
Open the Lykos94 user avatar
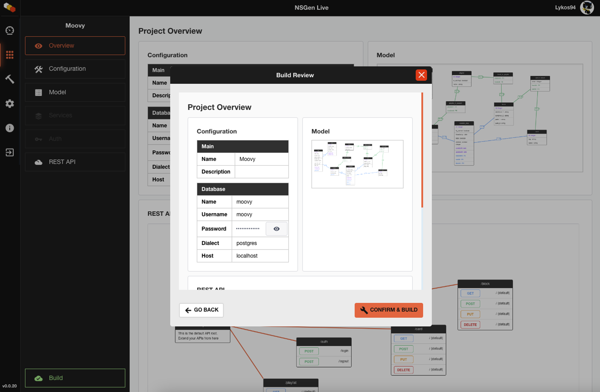tap(587, 7)
